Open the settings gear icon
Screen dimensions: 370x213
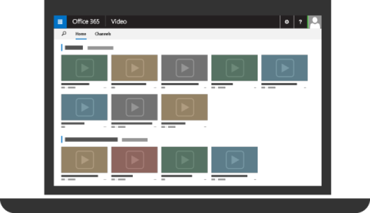click(286, 22)
